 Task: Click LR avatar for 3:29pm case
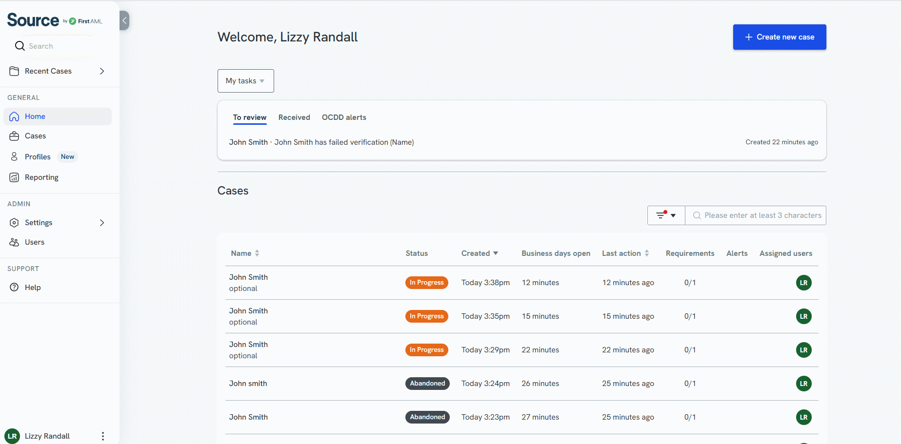coord(803,350)
